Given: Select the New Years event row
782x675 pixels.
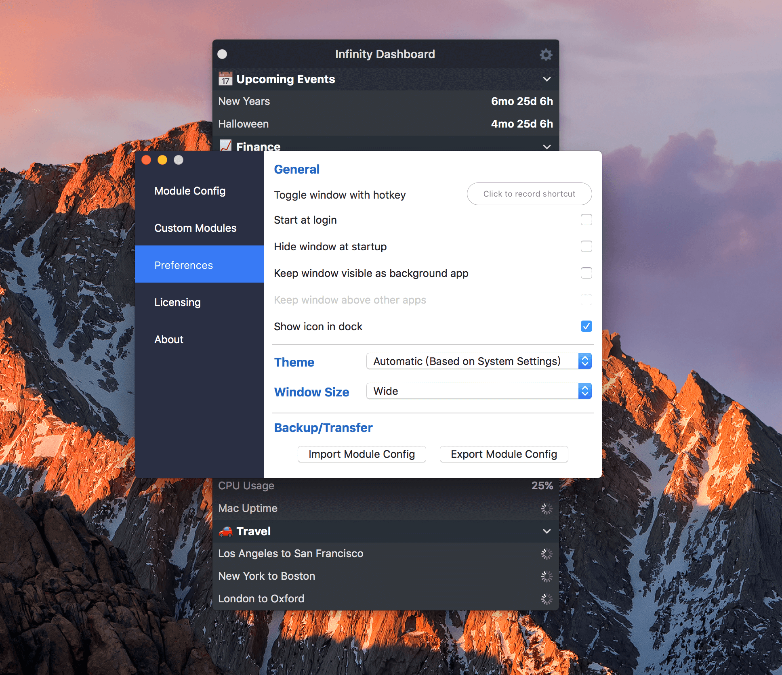Looking at the screenshot, I should pos(386,101).
